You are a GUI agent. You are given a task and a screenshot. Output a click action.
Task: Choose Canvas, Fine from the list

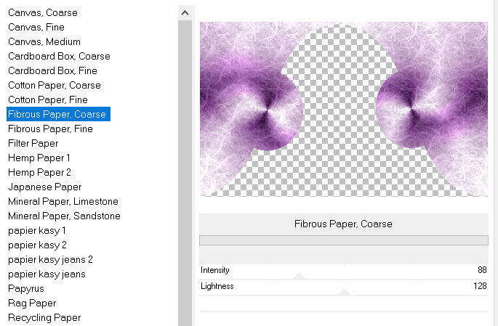pyautogui.click(x=36, y=27)
